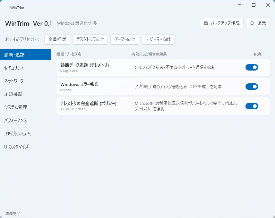
Task: Click the テレメトリの完全遮断 (ポリシー) title
Action: [88, 104]
